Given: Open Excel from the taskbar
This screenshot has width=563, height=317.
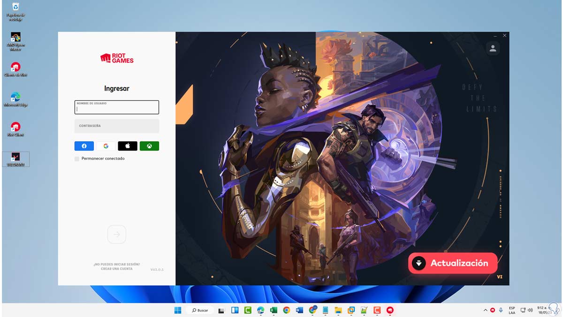Looking at the screenshot, I should click(274, 310).
